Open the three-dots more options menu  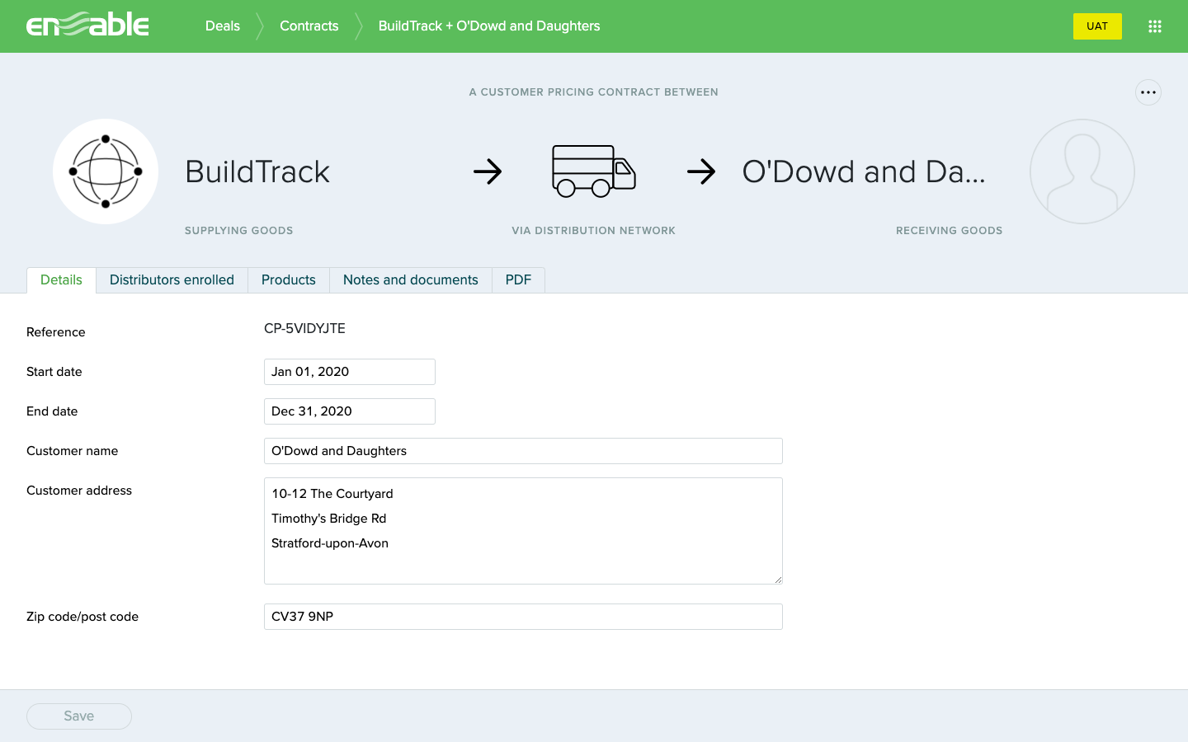1148,92
